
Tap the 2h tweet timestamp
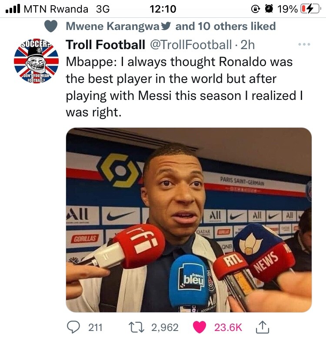point(247,44)
